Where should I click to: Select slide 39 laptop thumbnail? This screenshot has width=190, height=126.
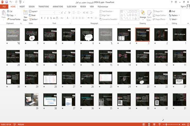click(x=31, y=100)
